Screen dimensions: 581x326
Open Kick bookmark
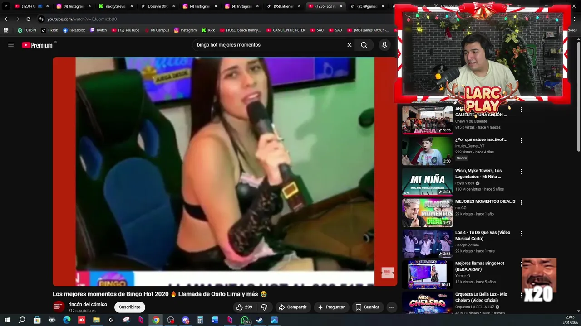click(x=208, y=30)
